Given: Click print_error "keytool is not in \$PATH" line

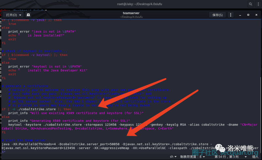Looking at the screenshot, I should [x=45, y=66].
